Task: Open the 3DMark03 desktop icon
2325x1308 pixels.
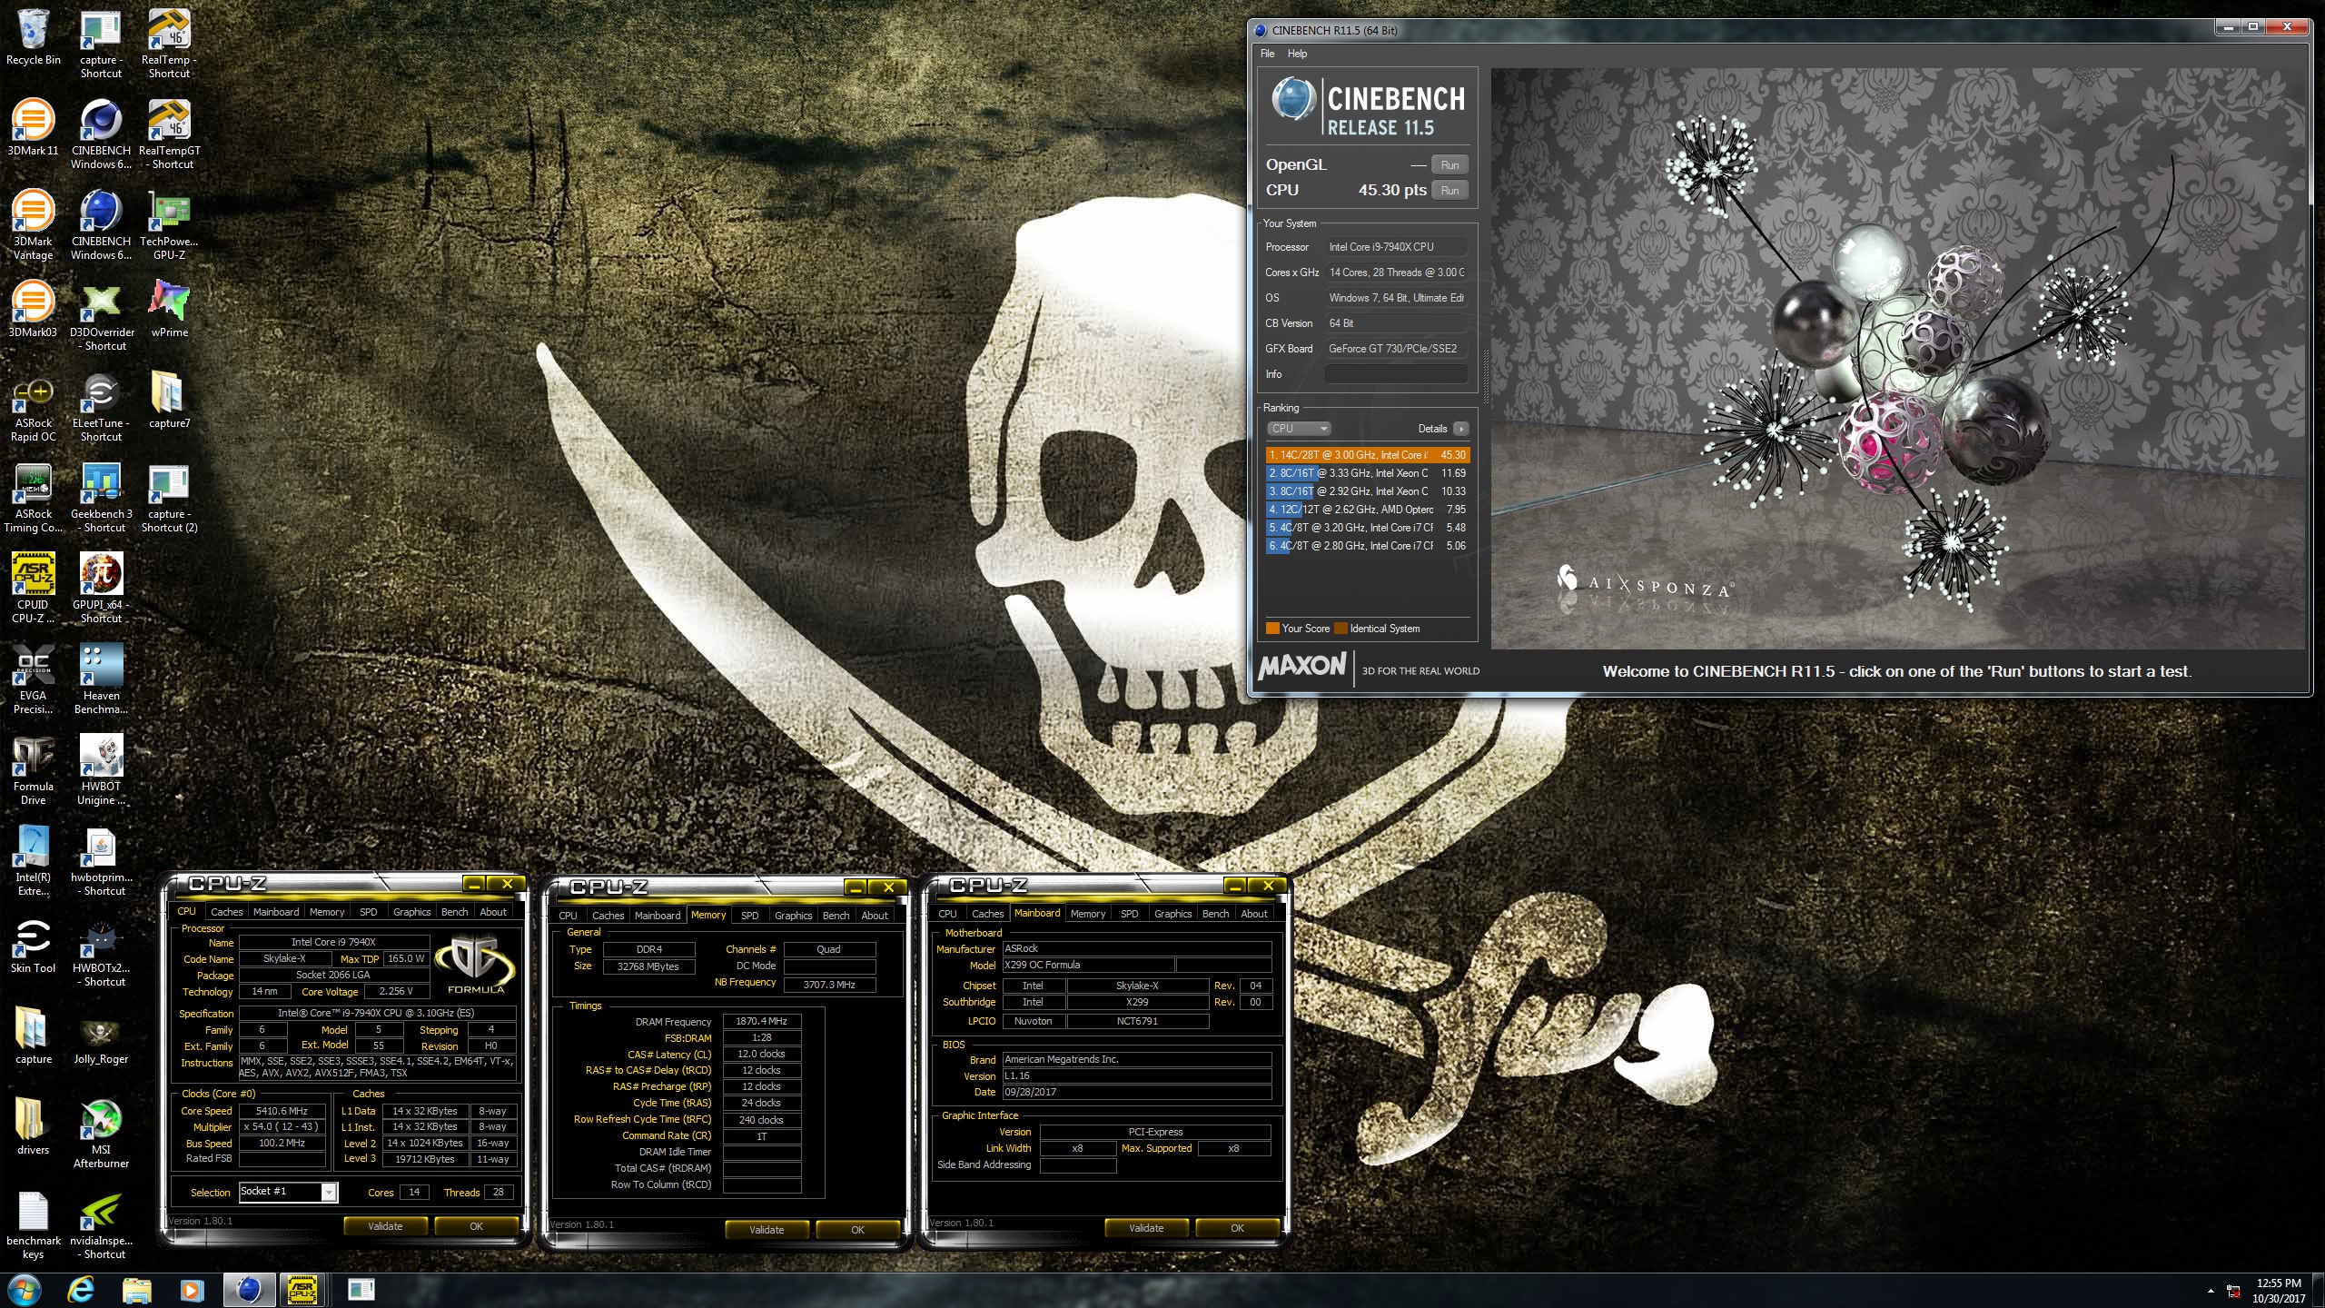Action: click(34, 310)
